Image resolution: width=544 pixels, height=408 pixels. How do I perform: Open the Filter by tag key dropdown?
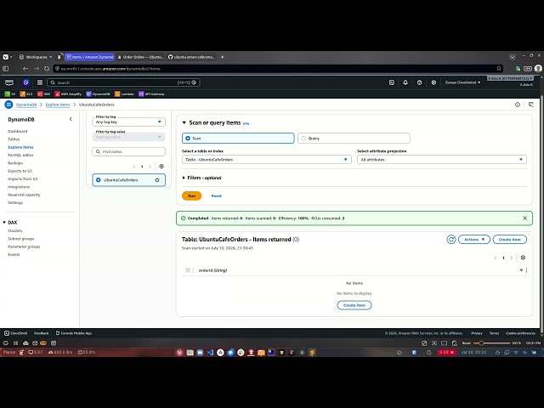(128, 122)
